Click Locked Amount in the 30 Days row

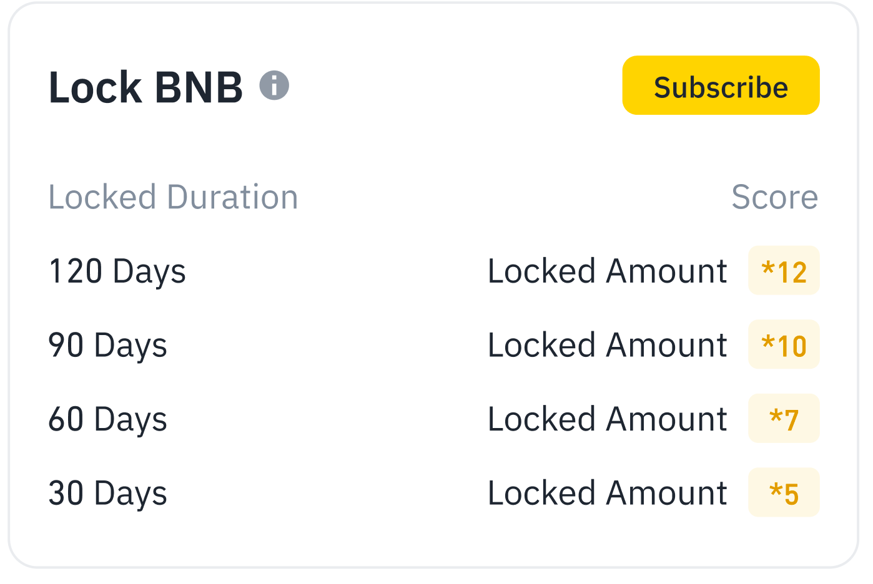(x=607, y=493)
